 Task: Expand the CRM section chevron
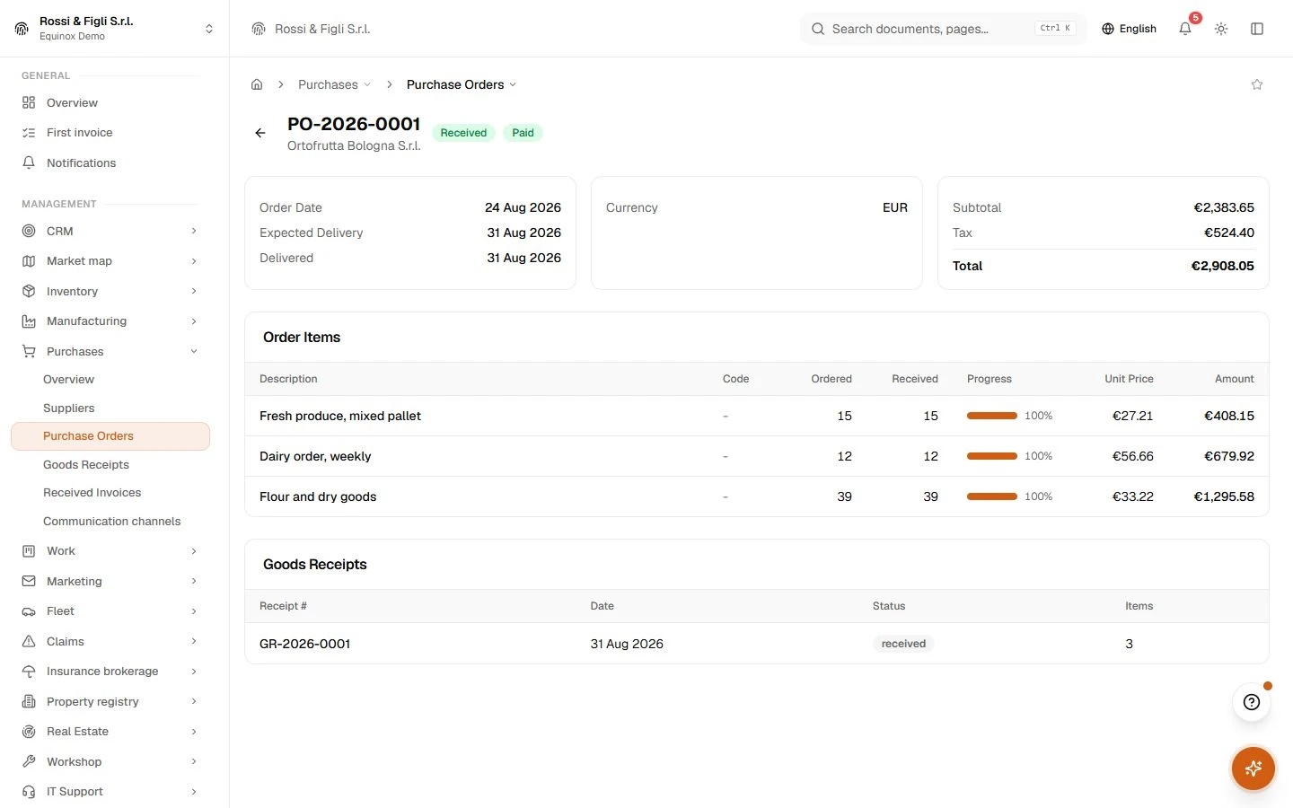click(x=194, y=231)
